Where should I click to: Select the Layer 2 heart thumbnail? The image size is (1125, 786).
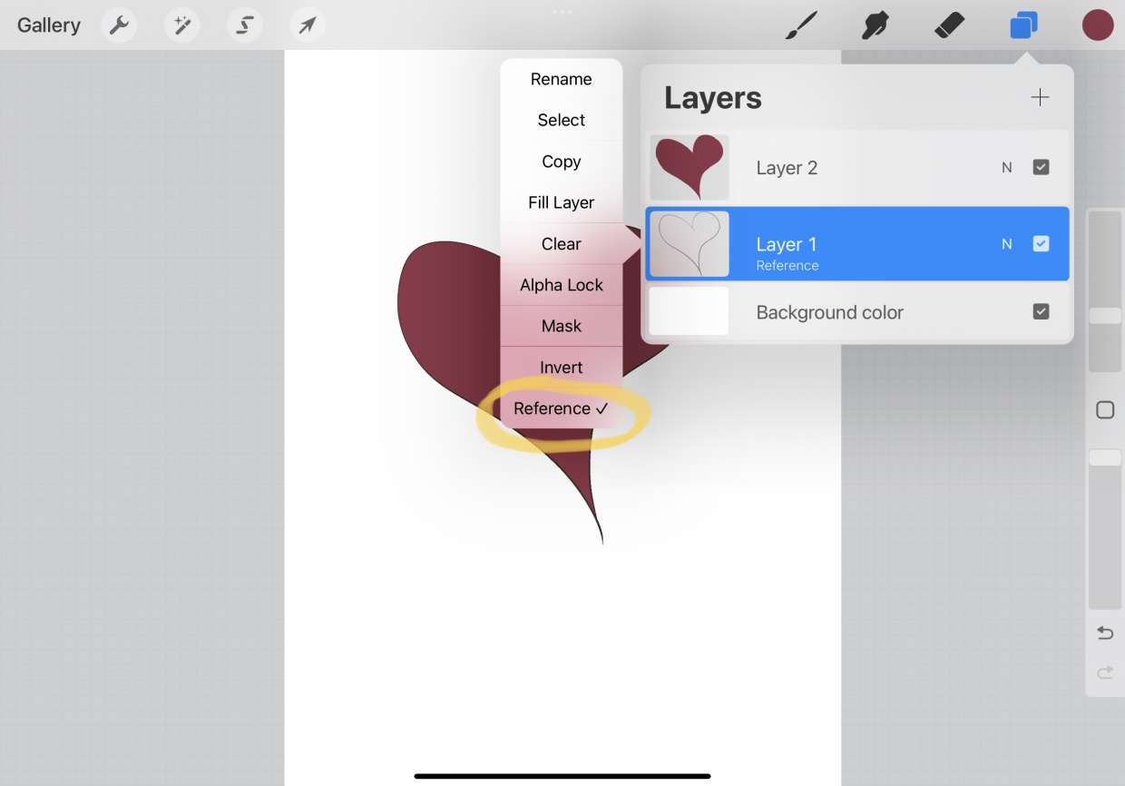coord(690,167)
